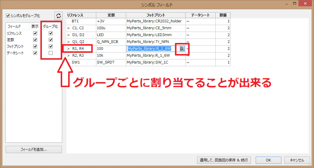Viewport: 314px width, 168px height.
Task: Maximize the シンボル フィールド dialog window
Action: 294,3
